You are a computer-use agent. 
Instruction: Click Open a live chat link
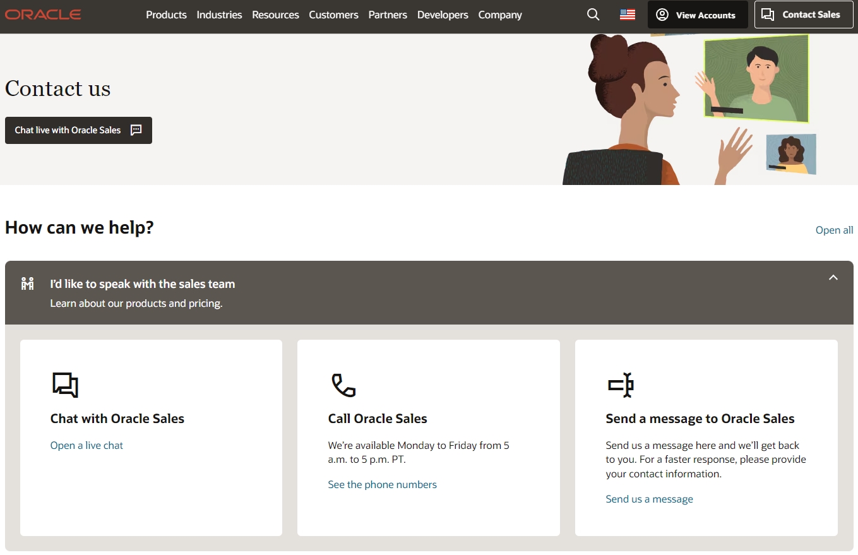coord(86,445)
